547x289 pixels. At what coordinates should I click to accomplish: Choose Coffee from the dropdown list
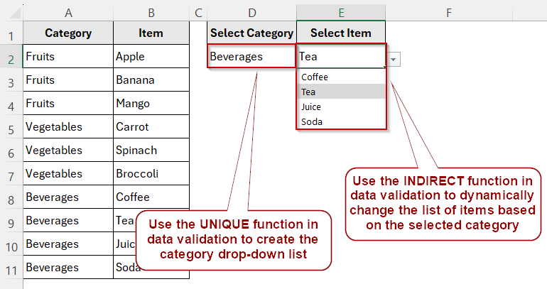[x=341, y=77]
